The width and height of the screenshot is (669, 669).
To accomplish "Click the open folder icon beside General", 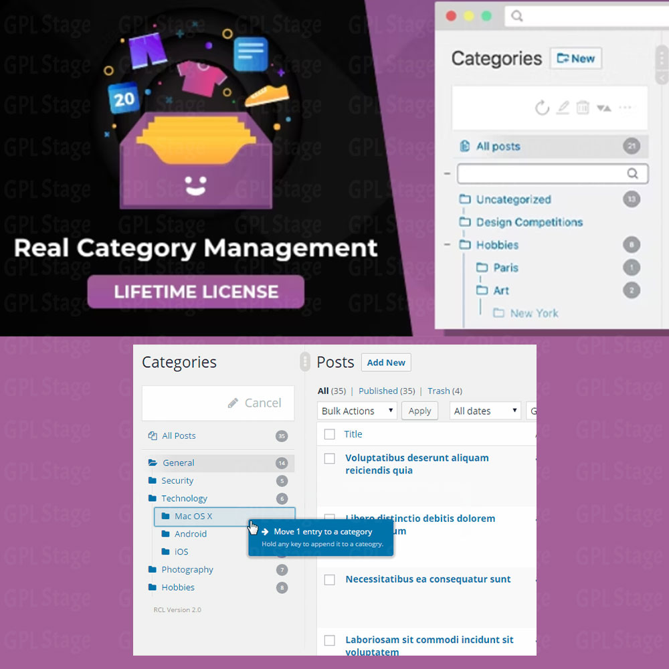I will coord(153,462).
